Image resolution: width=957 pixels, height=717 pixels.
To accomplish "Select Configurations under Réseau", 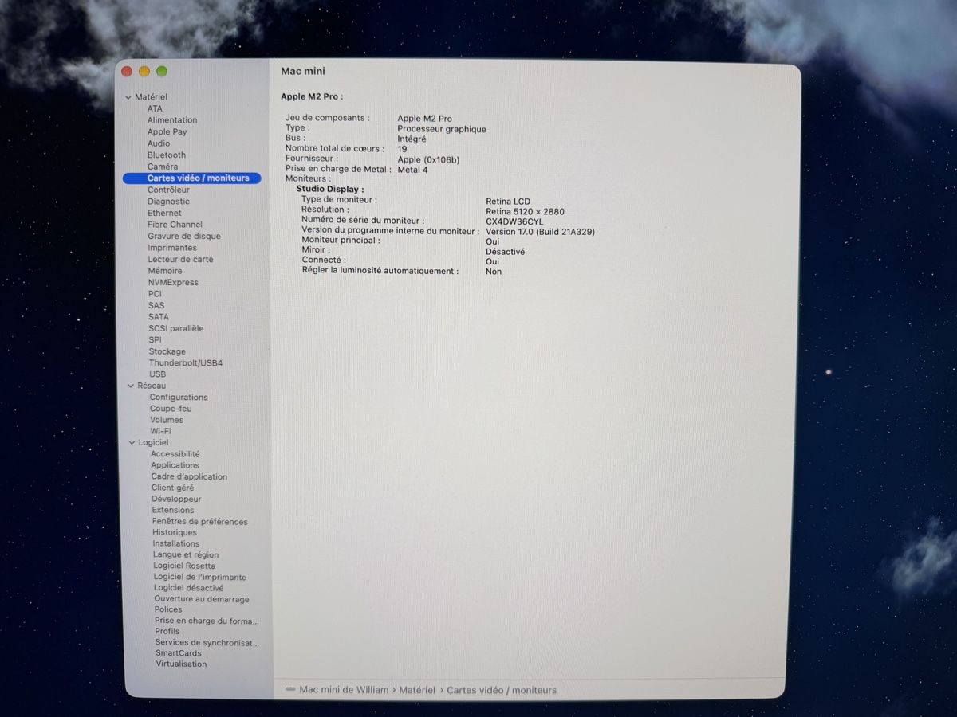I will [179, 397].
